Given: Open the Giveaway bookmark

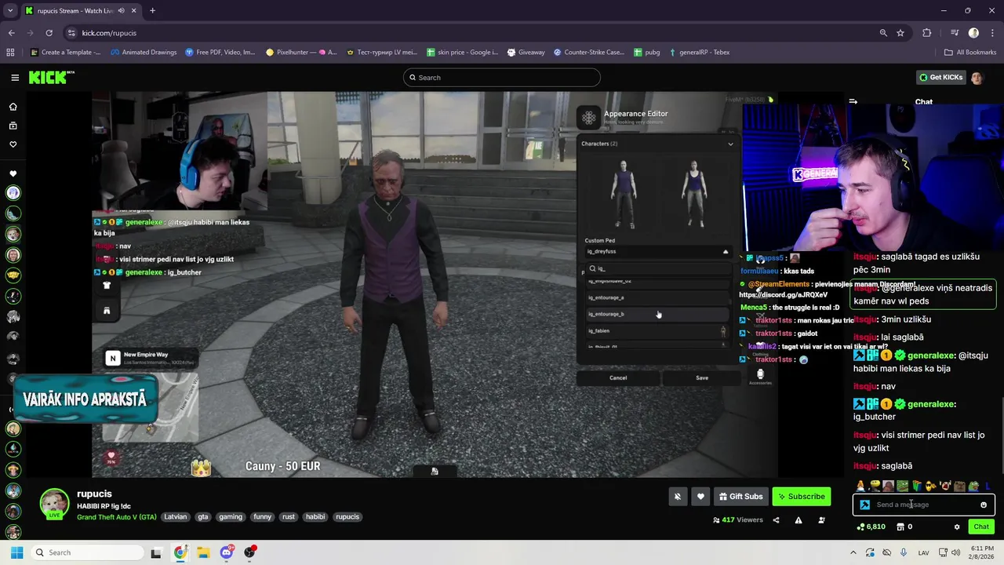Looking at the screenshot, I should pyautogui.click(x=526, y=53).
